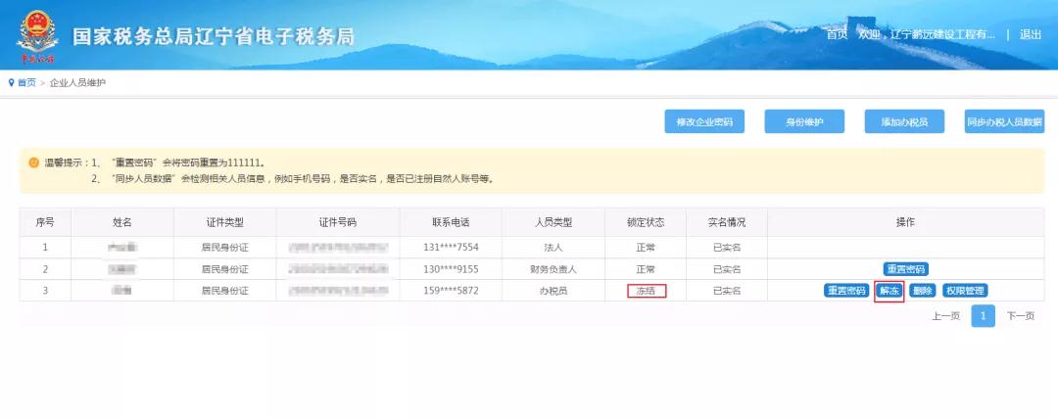Click the 序号 column header
This screenshot has height=418, width=1058.
45,222
